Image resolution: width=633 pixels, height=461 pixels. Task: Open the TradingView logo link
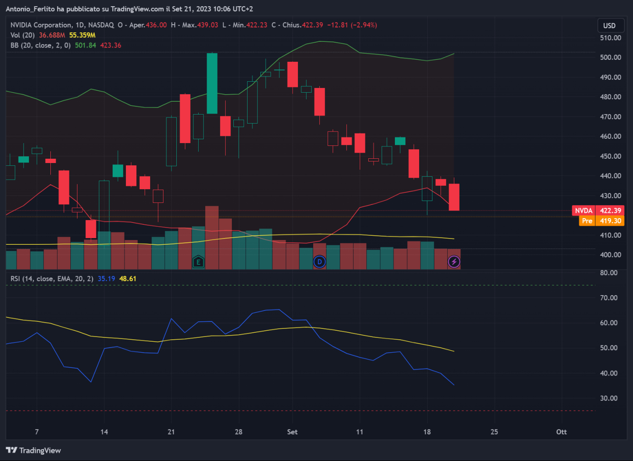click(33, 450)
